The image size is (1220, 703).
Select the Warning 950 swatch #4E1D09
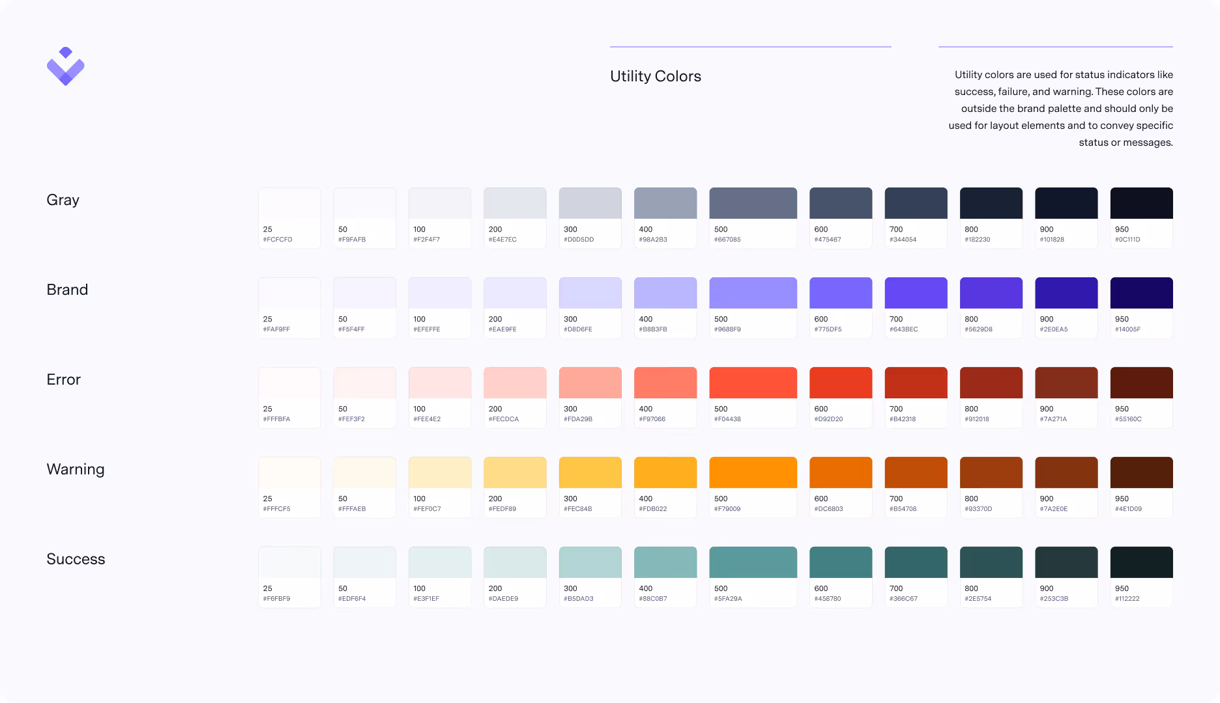pos(1141,488)
